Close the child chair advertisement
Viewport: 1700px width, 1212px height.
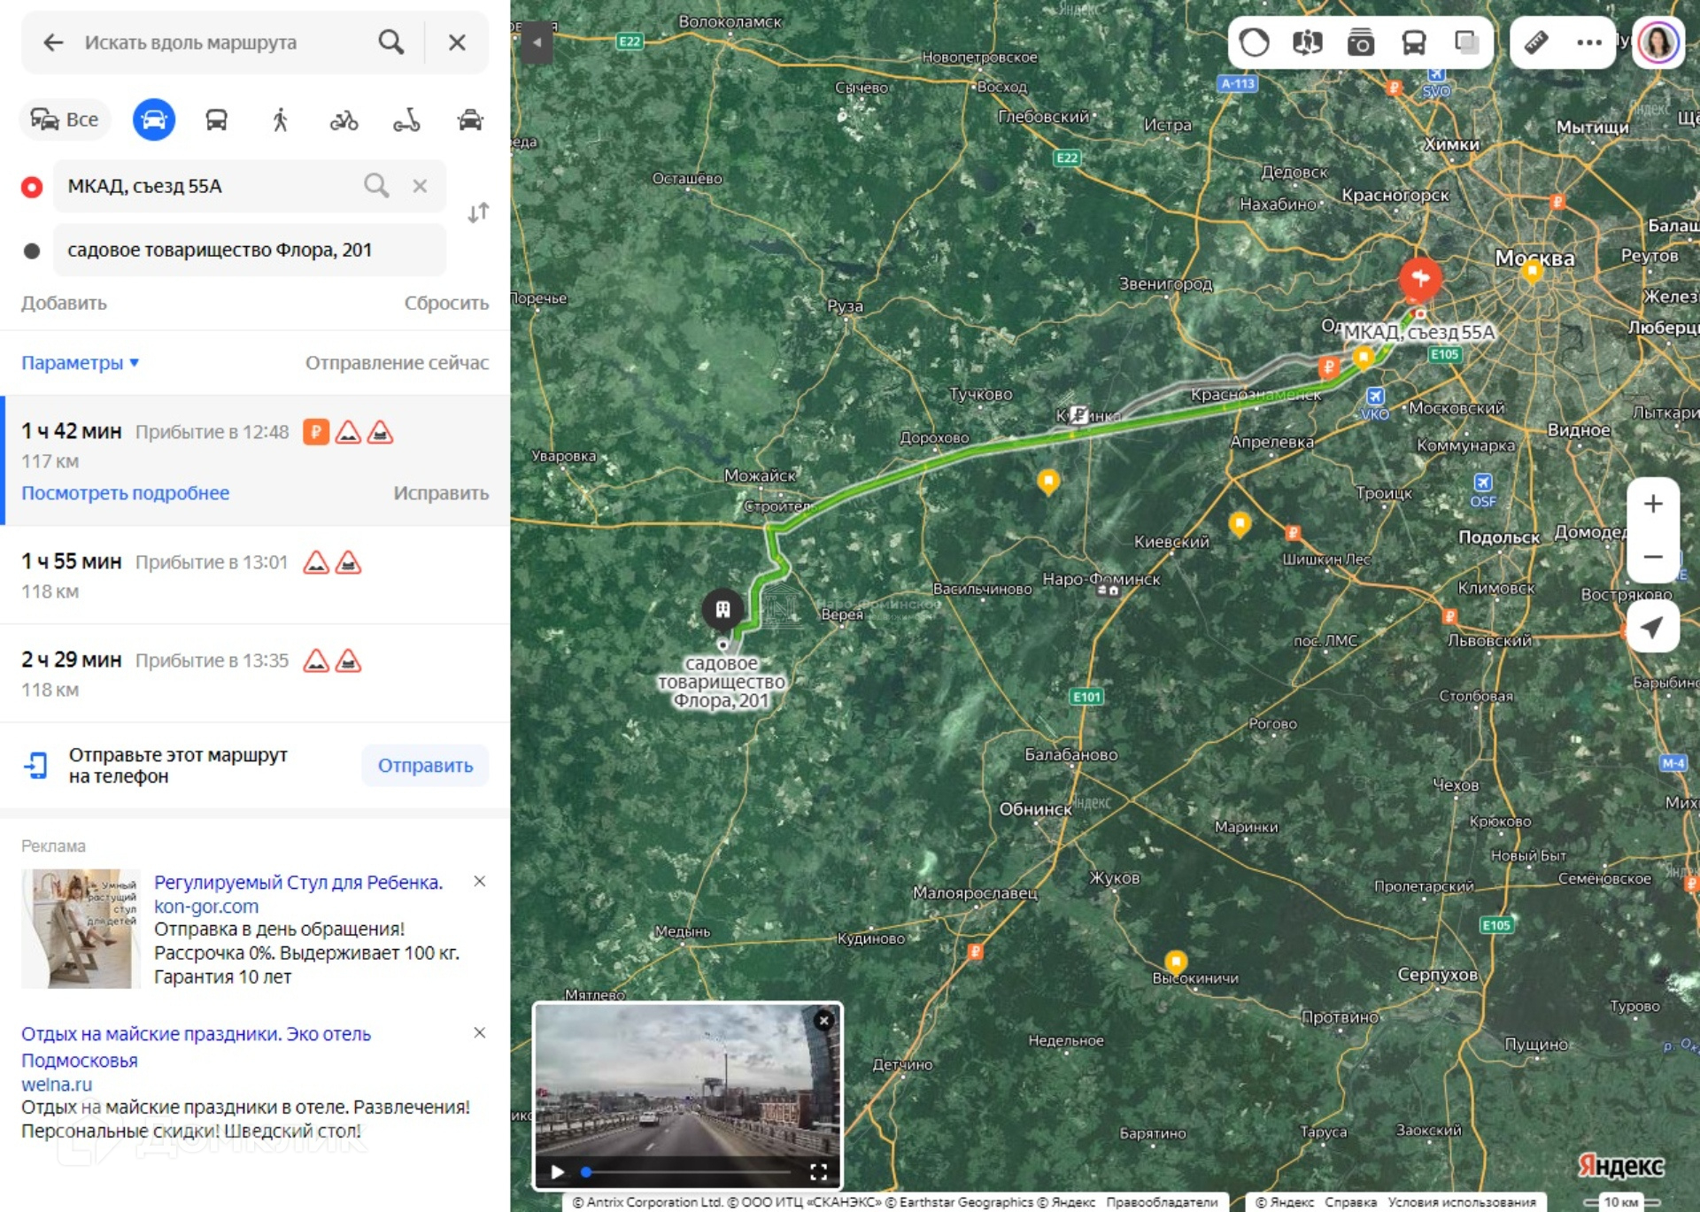point(479,881)
